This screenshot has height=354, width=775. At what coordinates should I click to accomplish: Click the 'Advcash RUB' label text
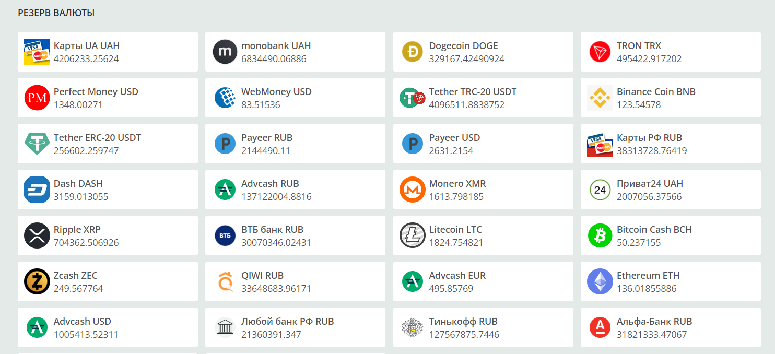pyautogui.click(x=271, y=183)
